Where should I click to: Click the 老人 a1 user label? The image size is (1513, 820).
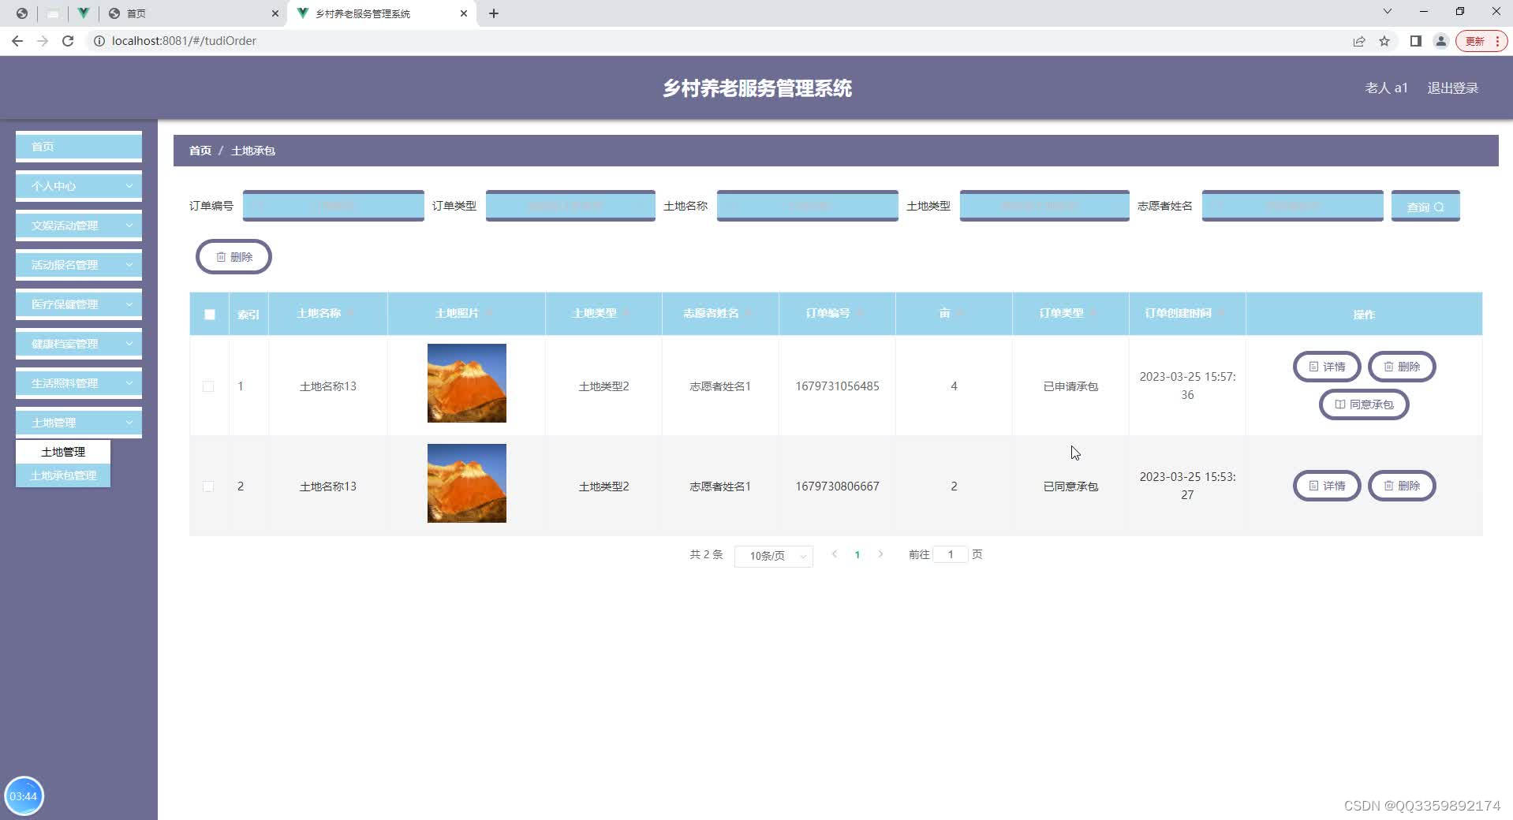coord(1386,88)
